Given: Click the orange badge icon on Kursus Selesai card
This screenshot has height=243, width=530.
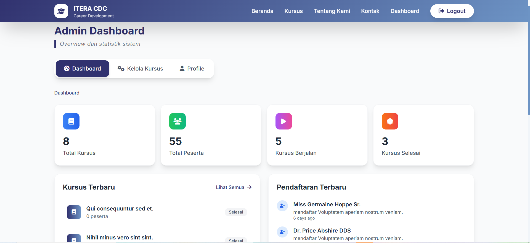Looking at the screenshot, I should 390,121.
